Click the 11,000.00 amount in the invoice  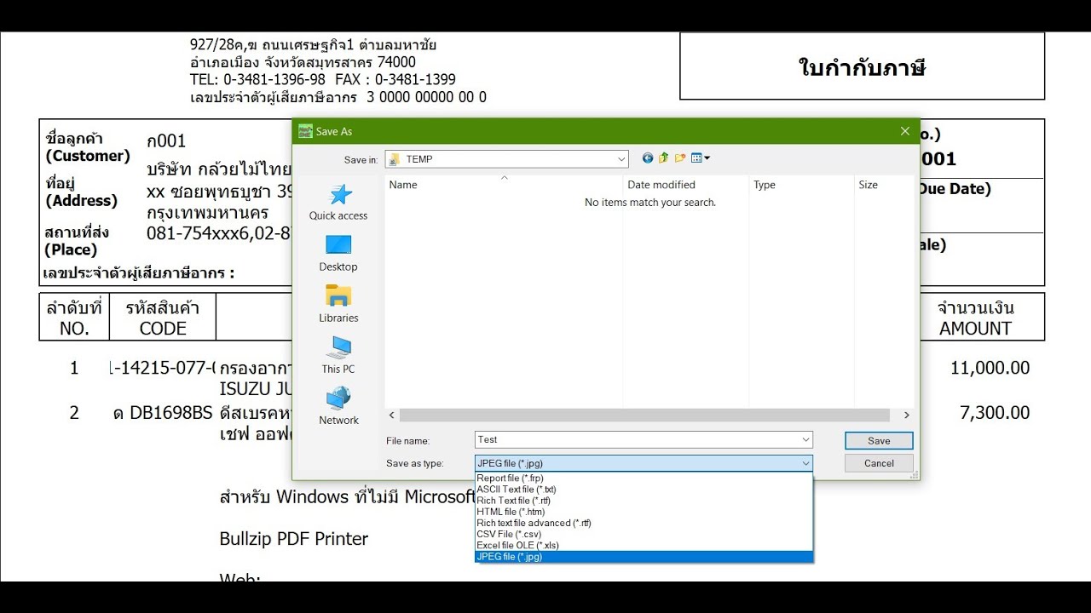(990, 368)
